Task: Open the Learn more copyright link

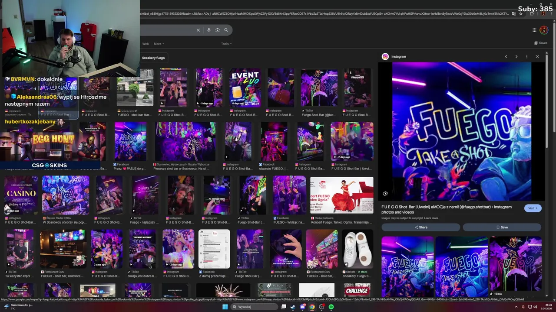Action: point(431,218)
